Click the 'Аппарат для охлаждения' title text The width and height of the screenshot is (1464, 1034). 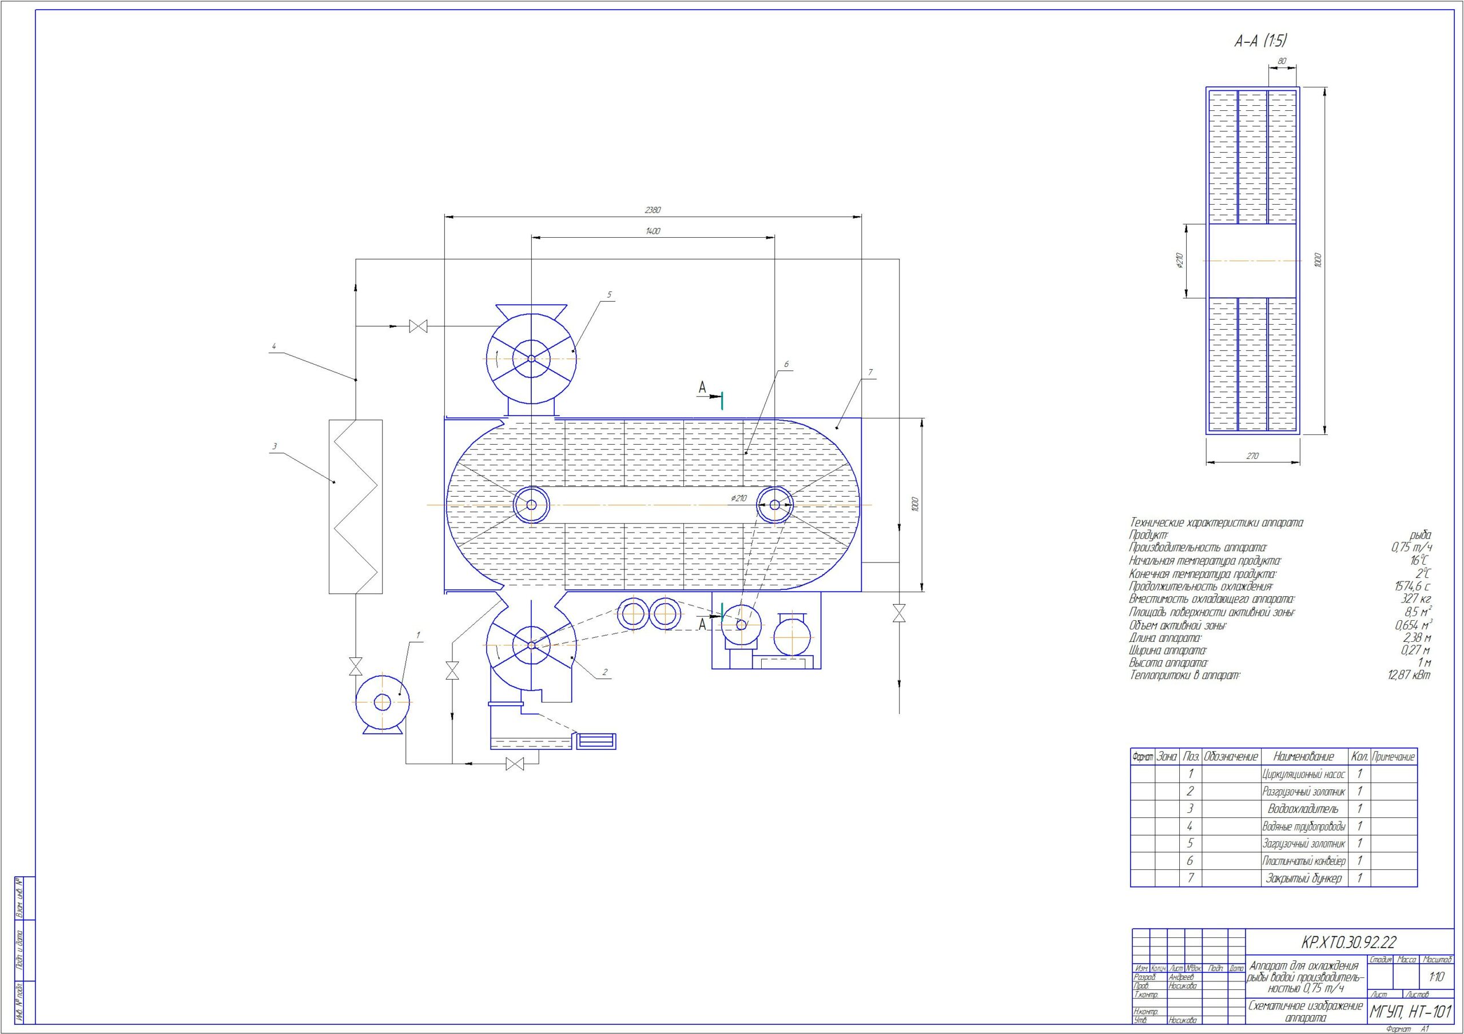tap(1304, 965)
